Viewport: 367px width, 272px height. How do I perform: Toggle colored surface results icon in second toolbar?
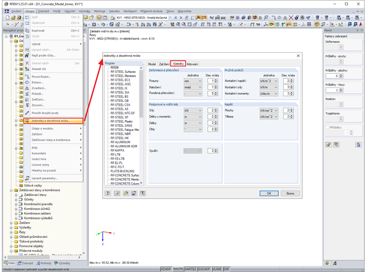271,24
